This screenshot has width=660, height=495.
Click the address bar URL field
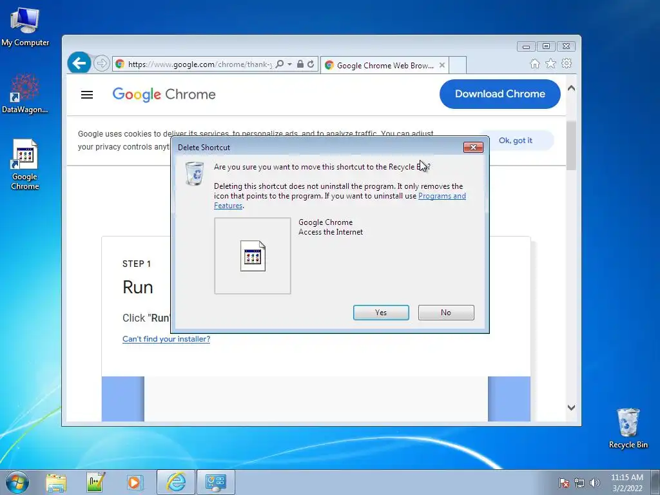tap(200, 64)
